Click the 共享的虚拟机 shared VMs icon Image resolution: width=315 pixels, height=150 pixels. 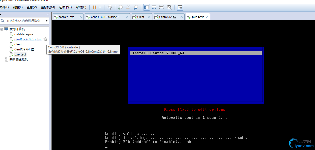coord(6,59)
